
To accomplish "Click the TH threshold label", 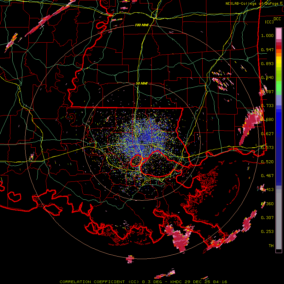I will pyautogui.click(x=271, y=246).
